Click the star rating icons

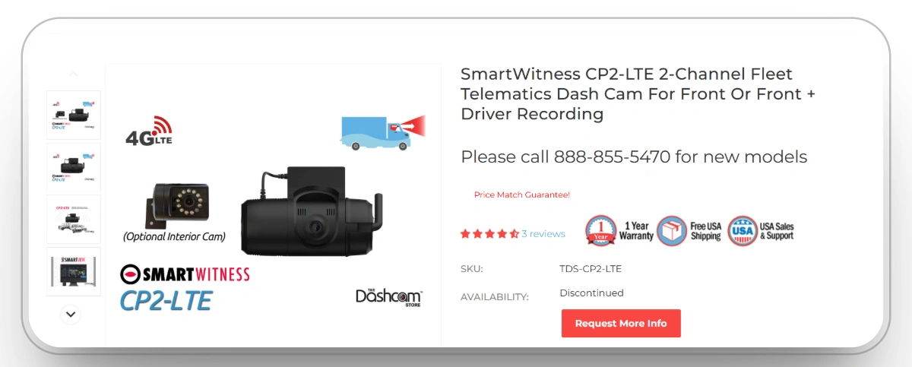pos(489,234)
